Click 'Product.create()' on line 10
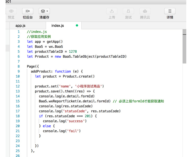 (79, 77)
